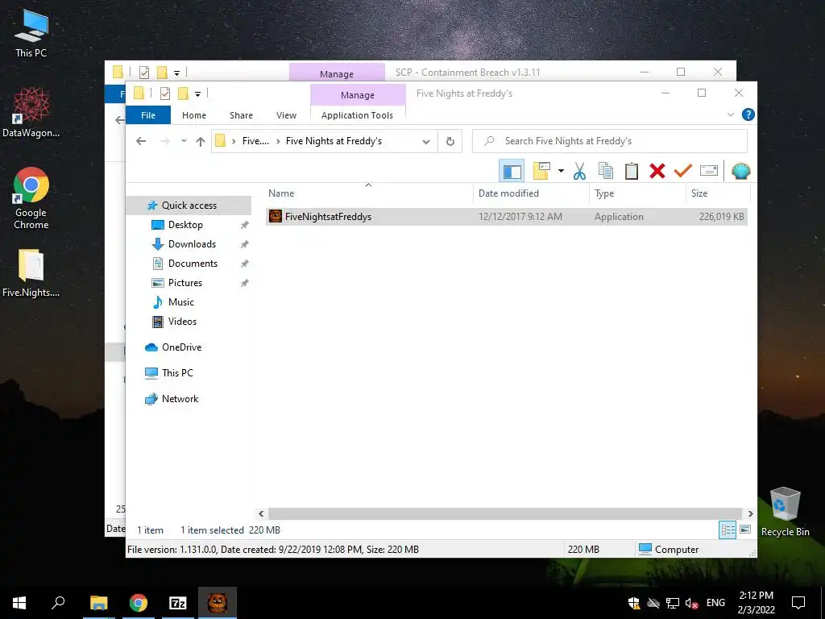Open the recent locations dropdown arrow
Viewport: 825px width, 619px height.
click(x=184, y=141)
